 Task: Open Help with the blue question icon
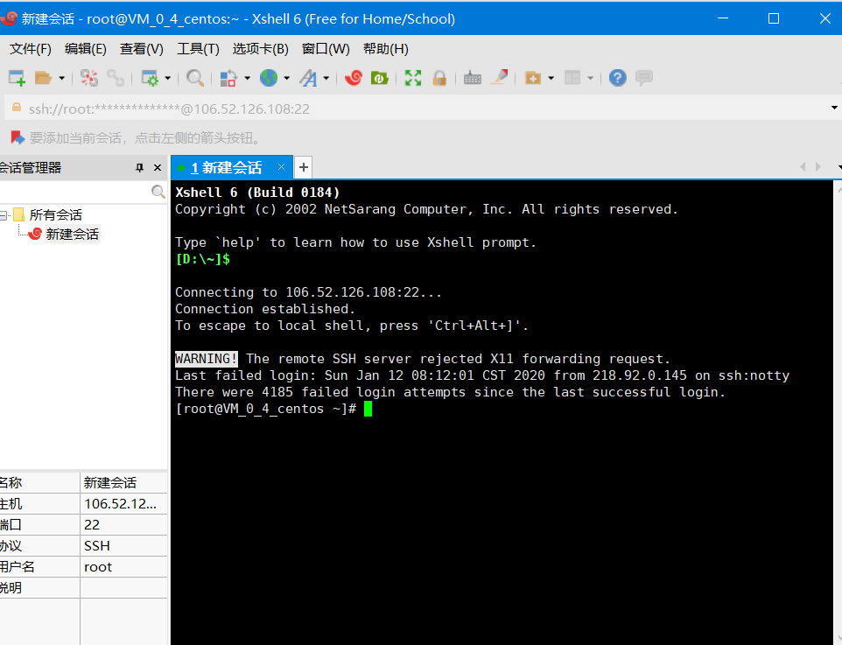(x=618, y=78)
